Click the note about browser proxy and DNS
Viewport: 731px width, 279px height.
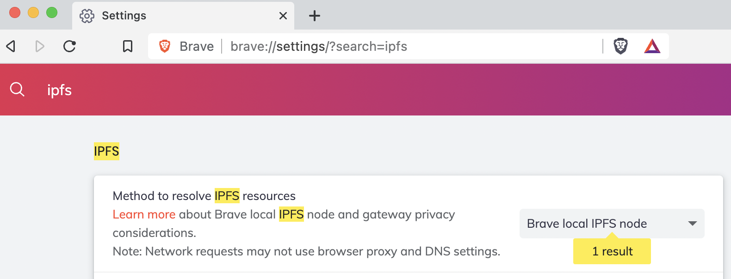pyautogui.click(x=306, y=251)
